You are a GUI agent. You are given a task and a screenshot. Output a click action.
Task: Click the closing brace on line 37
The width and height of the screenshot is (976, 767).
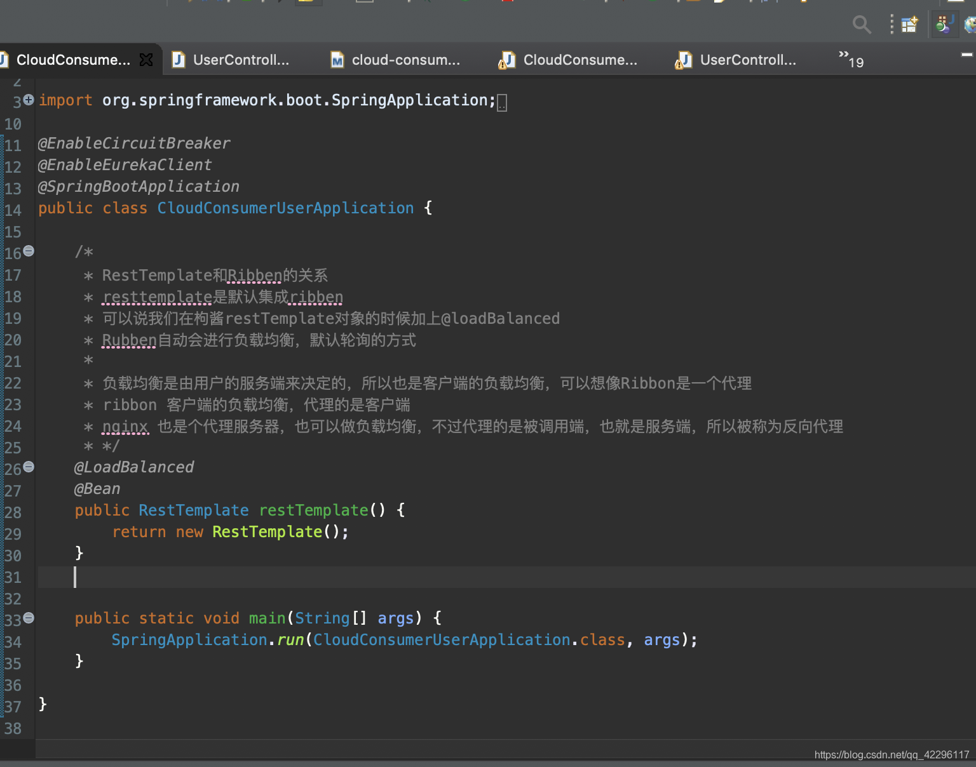[x=43, y=704]
